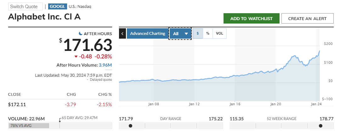Click the price line peak near $200
The image size is (340, 131).
[320, 51]
